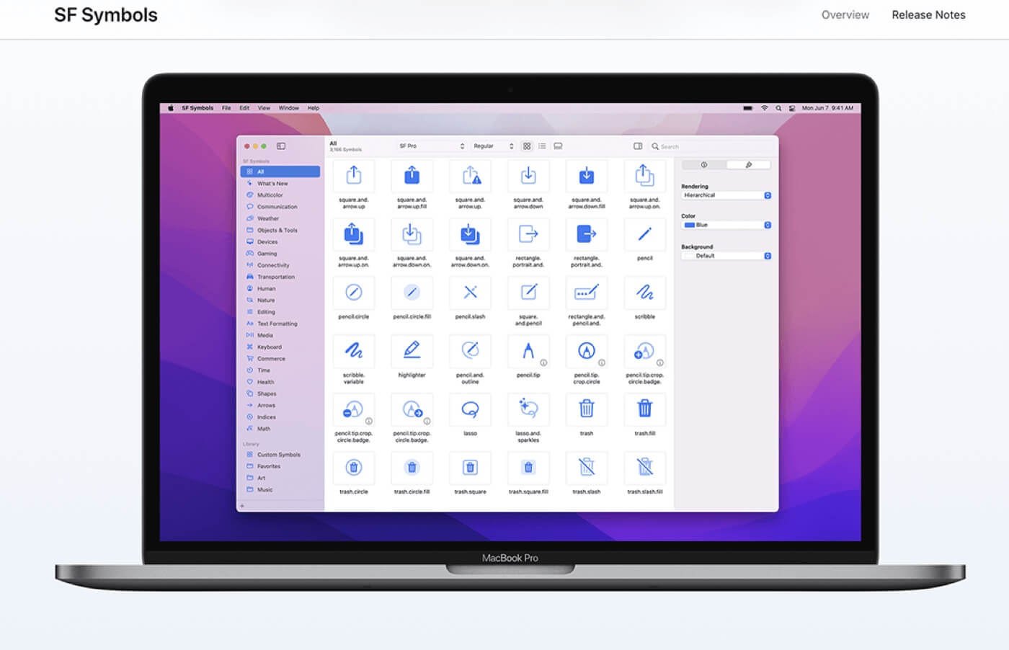Open the SF Pro font dropdown
This screenshot has height=650, width=1009.
point(431,146)
